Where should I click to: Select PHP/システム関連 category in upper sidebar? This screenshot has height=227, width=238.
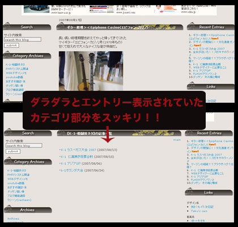tap(17, 69)
